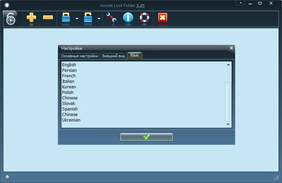This screenshot has height=183, width=282.
Task: Click the program padlock logo in toolbar
Action: click(11, 19)
